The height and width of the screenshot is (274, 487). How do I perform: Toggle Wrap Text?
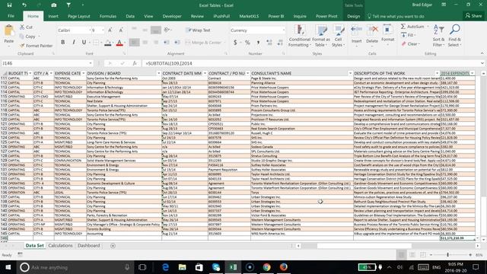[x=199, y=30]
